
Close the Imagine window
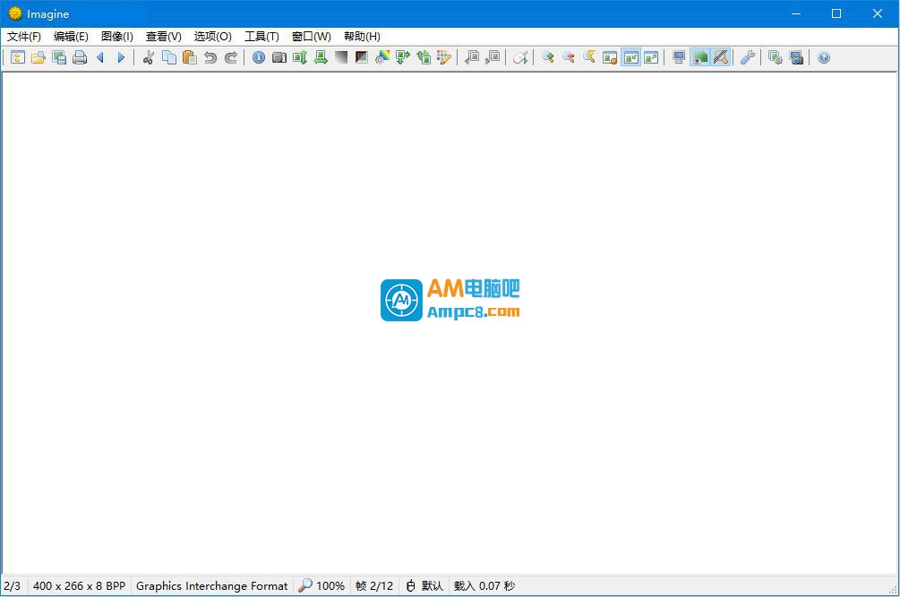tap(878, 13)
